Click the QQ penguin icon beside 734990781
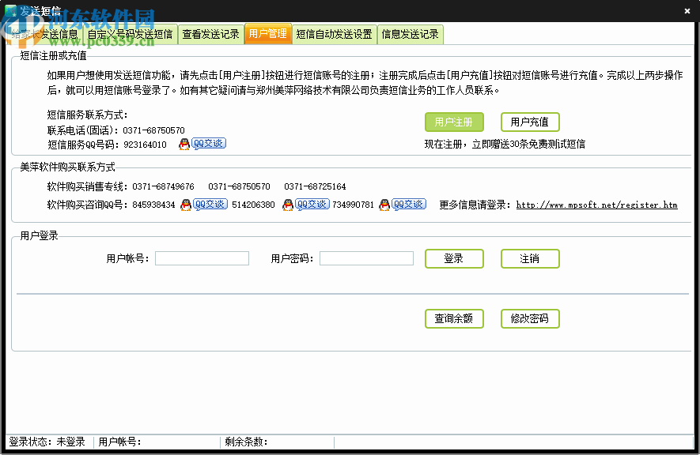The image size is (700, 455). [384, 204]
